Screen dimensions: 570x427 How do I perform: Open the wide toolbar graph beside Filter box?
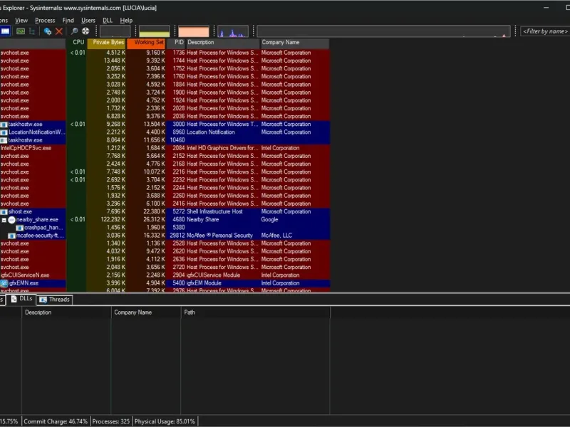[x=383, y=31]
